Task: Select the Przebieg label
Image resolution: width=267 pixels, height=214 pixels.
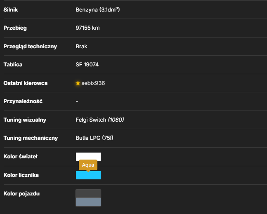Action: coord(15,28)
